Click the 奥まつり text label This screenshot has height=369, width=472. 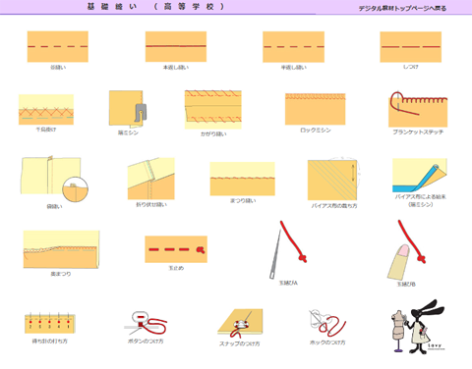tap(61, 274)
